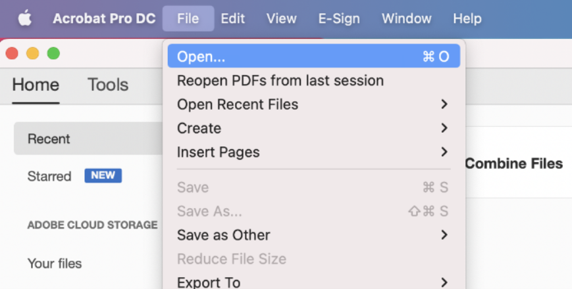Image resolution: width=572 pixels, height=289 pixels.
Task: Select the Home tab
Action: pyautogui.click(x=36, y=85)
